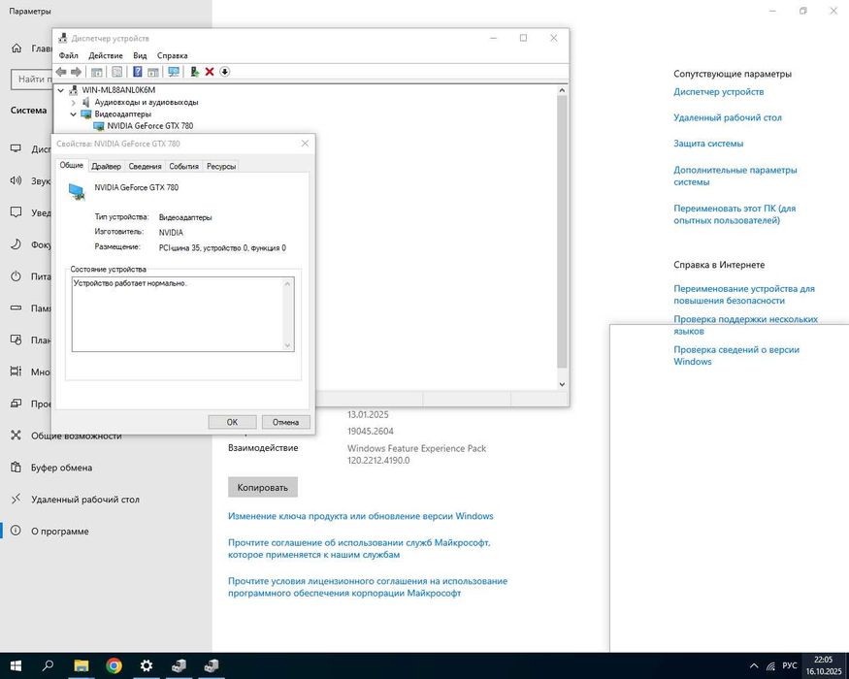Select the Storage drive icon in Settings sidebar

tap(16, 307)
